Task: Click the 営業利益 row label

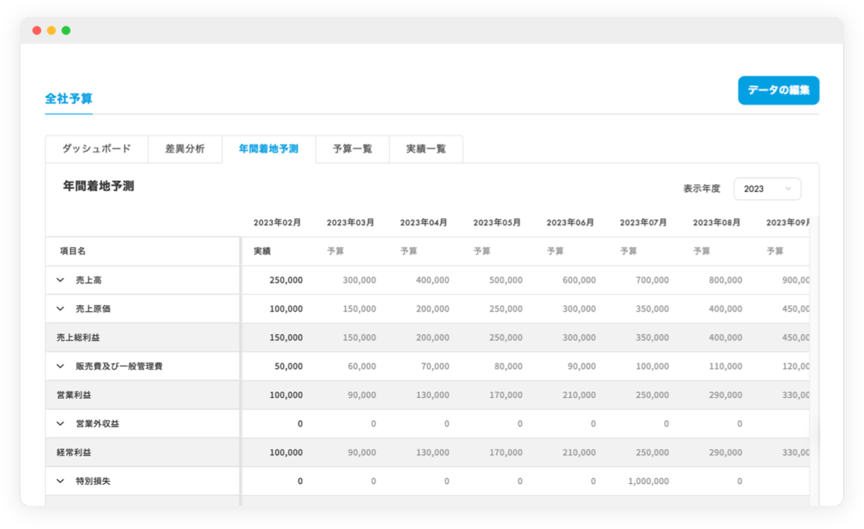Action: coord(74,395)
